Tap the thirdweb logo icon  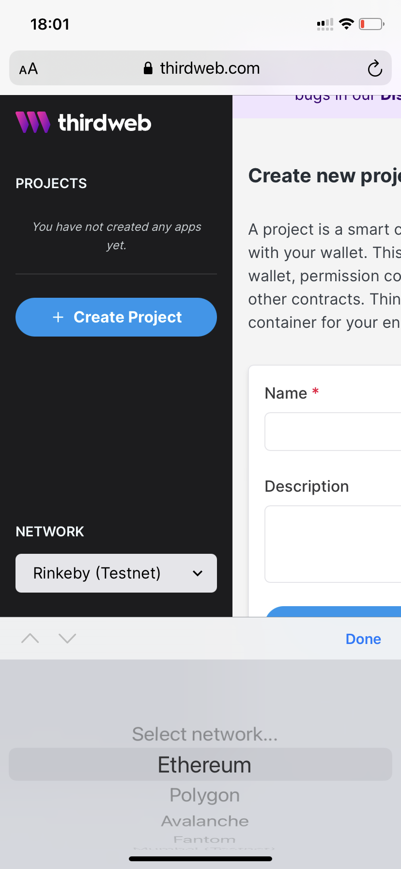pos(33,122)
